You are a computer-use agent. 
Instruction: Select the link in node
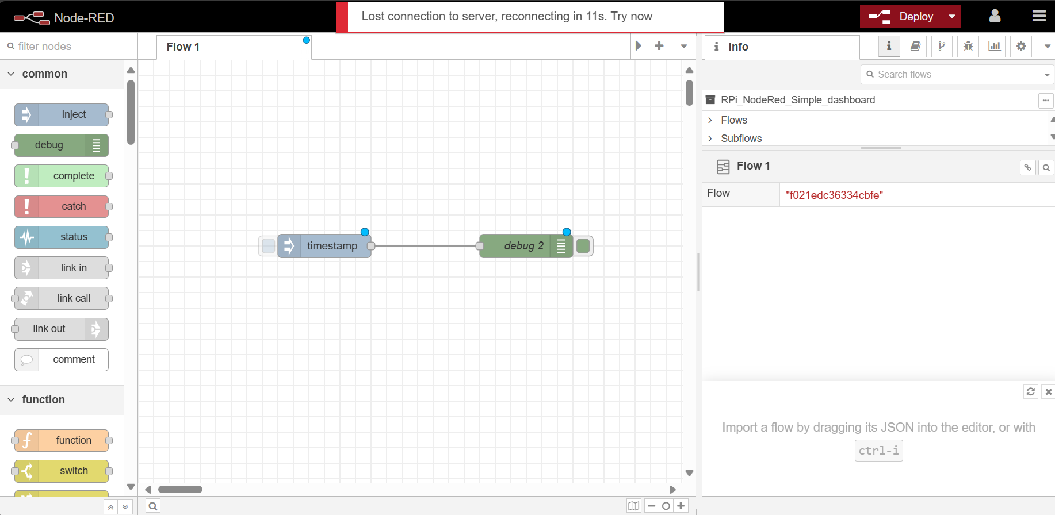click(62, 268)
